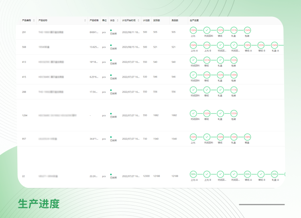This screenshot has height=218, width=301.
Task: Sort table by 计划开始时间 column arrows
Action: tap(138, 20)
